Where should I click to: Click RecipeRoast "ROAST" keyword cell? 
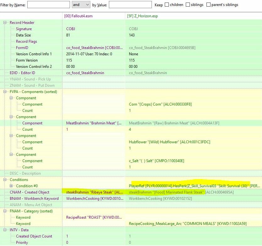point(94,217)
